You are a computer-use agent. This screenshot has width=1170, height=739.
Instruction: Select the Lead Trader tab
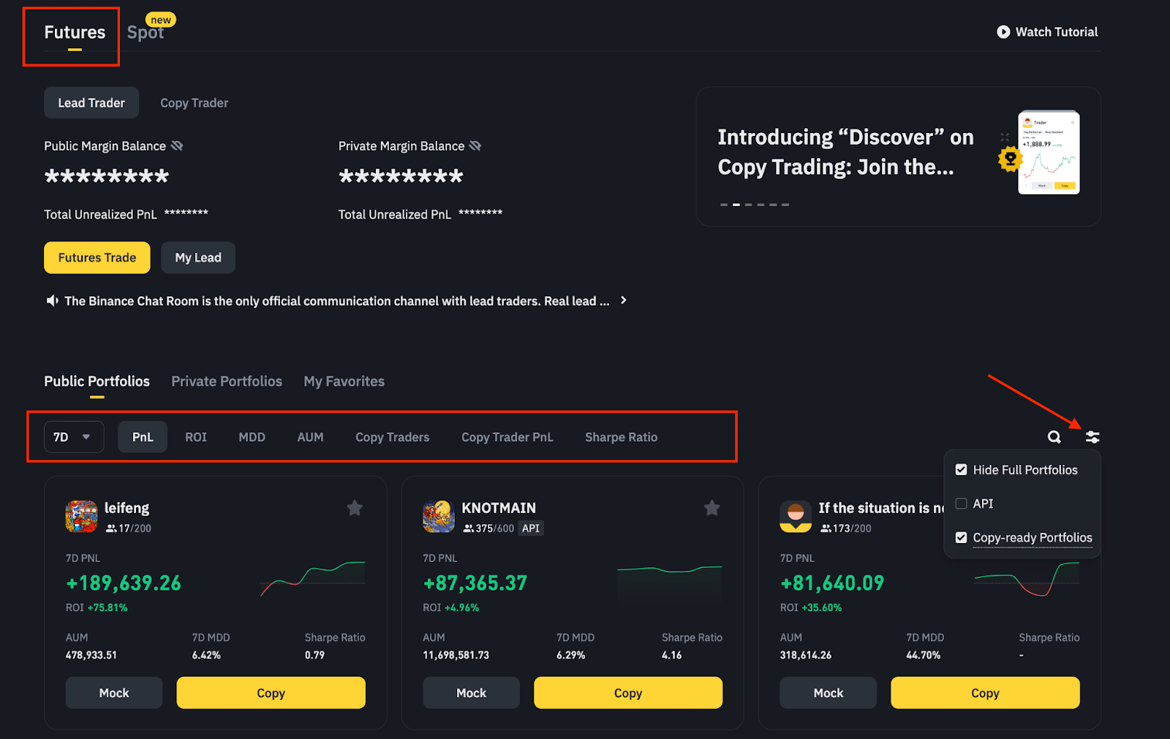click(x=91, y=103)
